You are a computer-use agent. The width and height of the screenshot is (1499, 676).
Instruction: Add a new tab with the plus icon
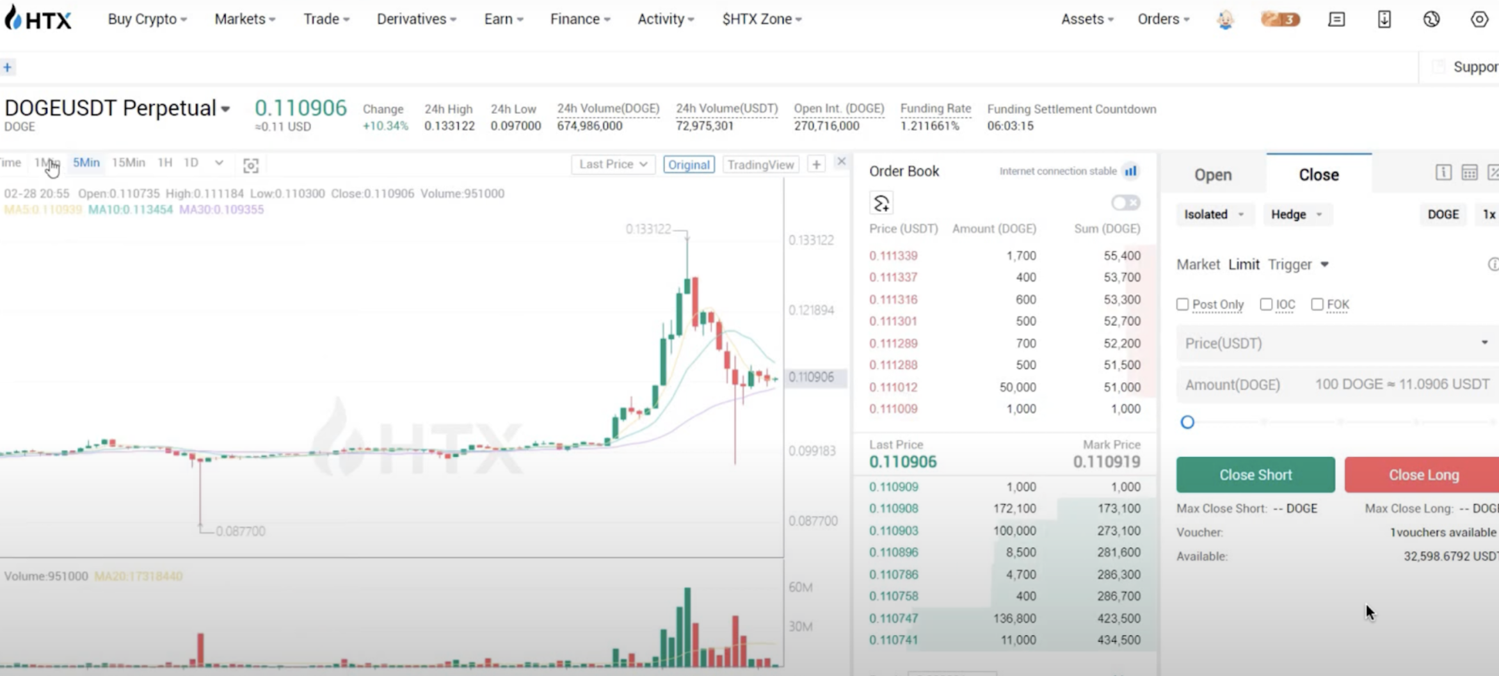8,67
